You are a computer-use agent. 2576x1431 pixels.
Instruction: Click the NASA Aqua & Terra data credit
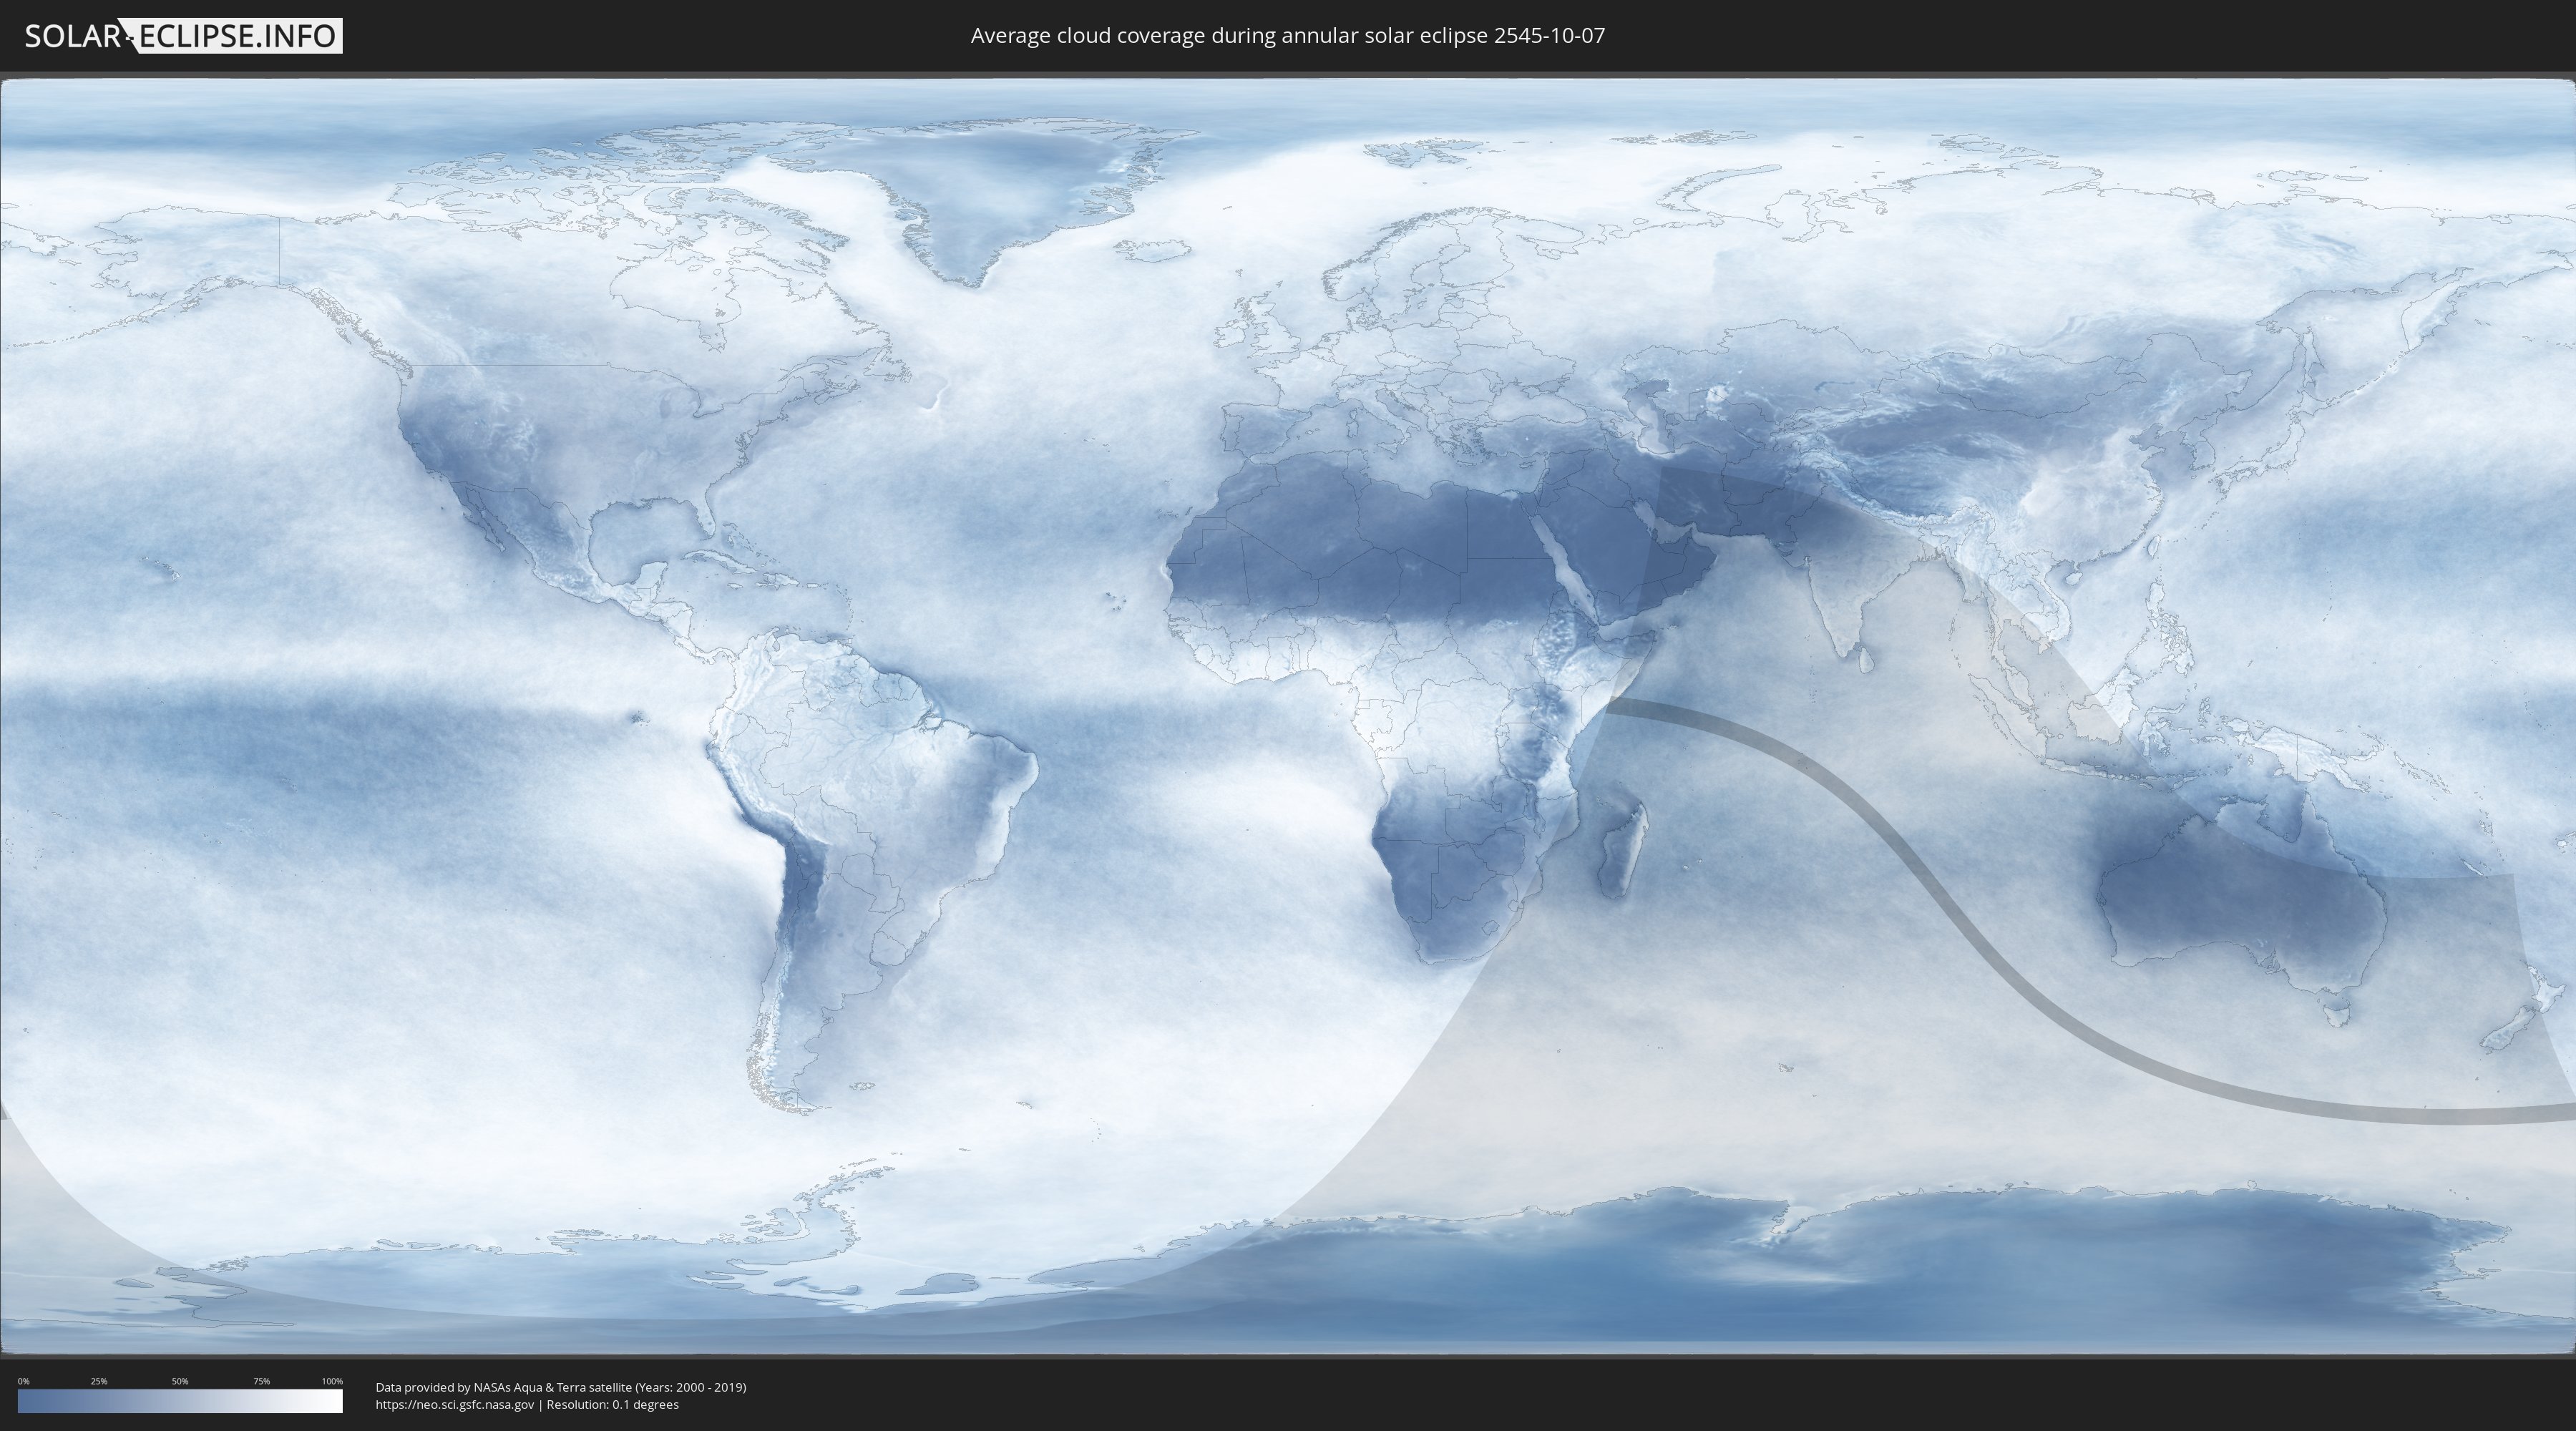click(560, 1387)
